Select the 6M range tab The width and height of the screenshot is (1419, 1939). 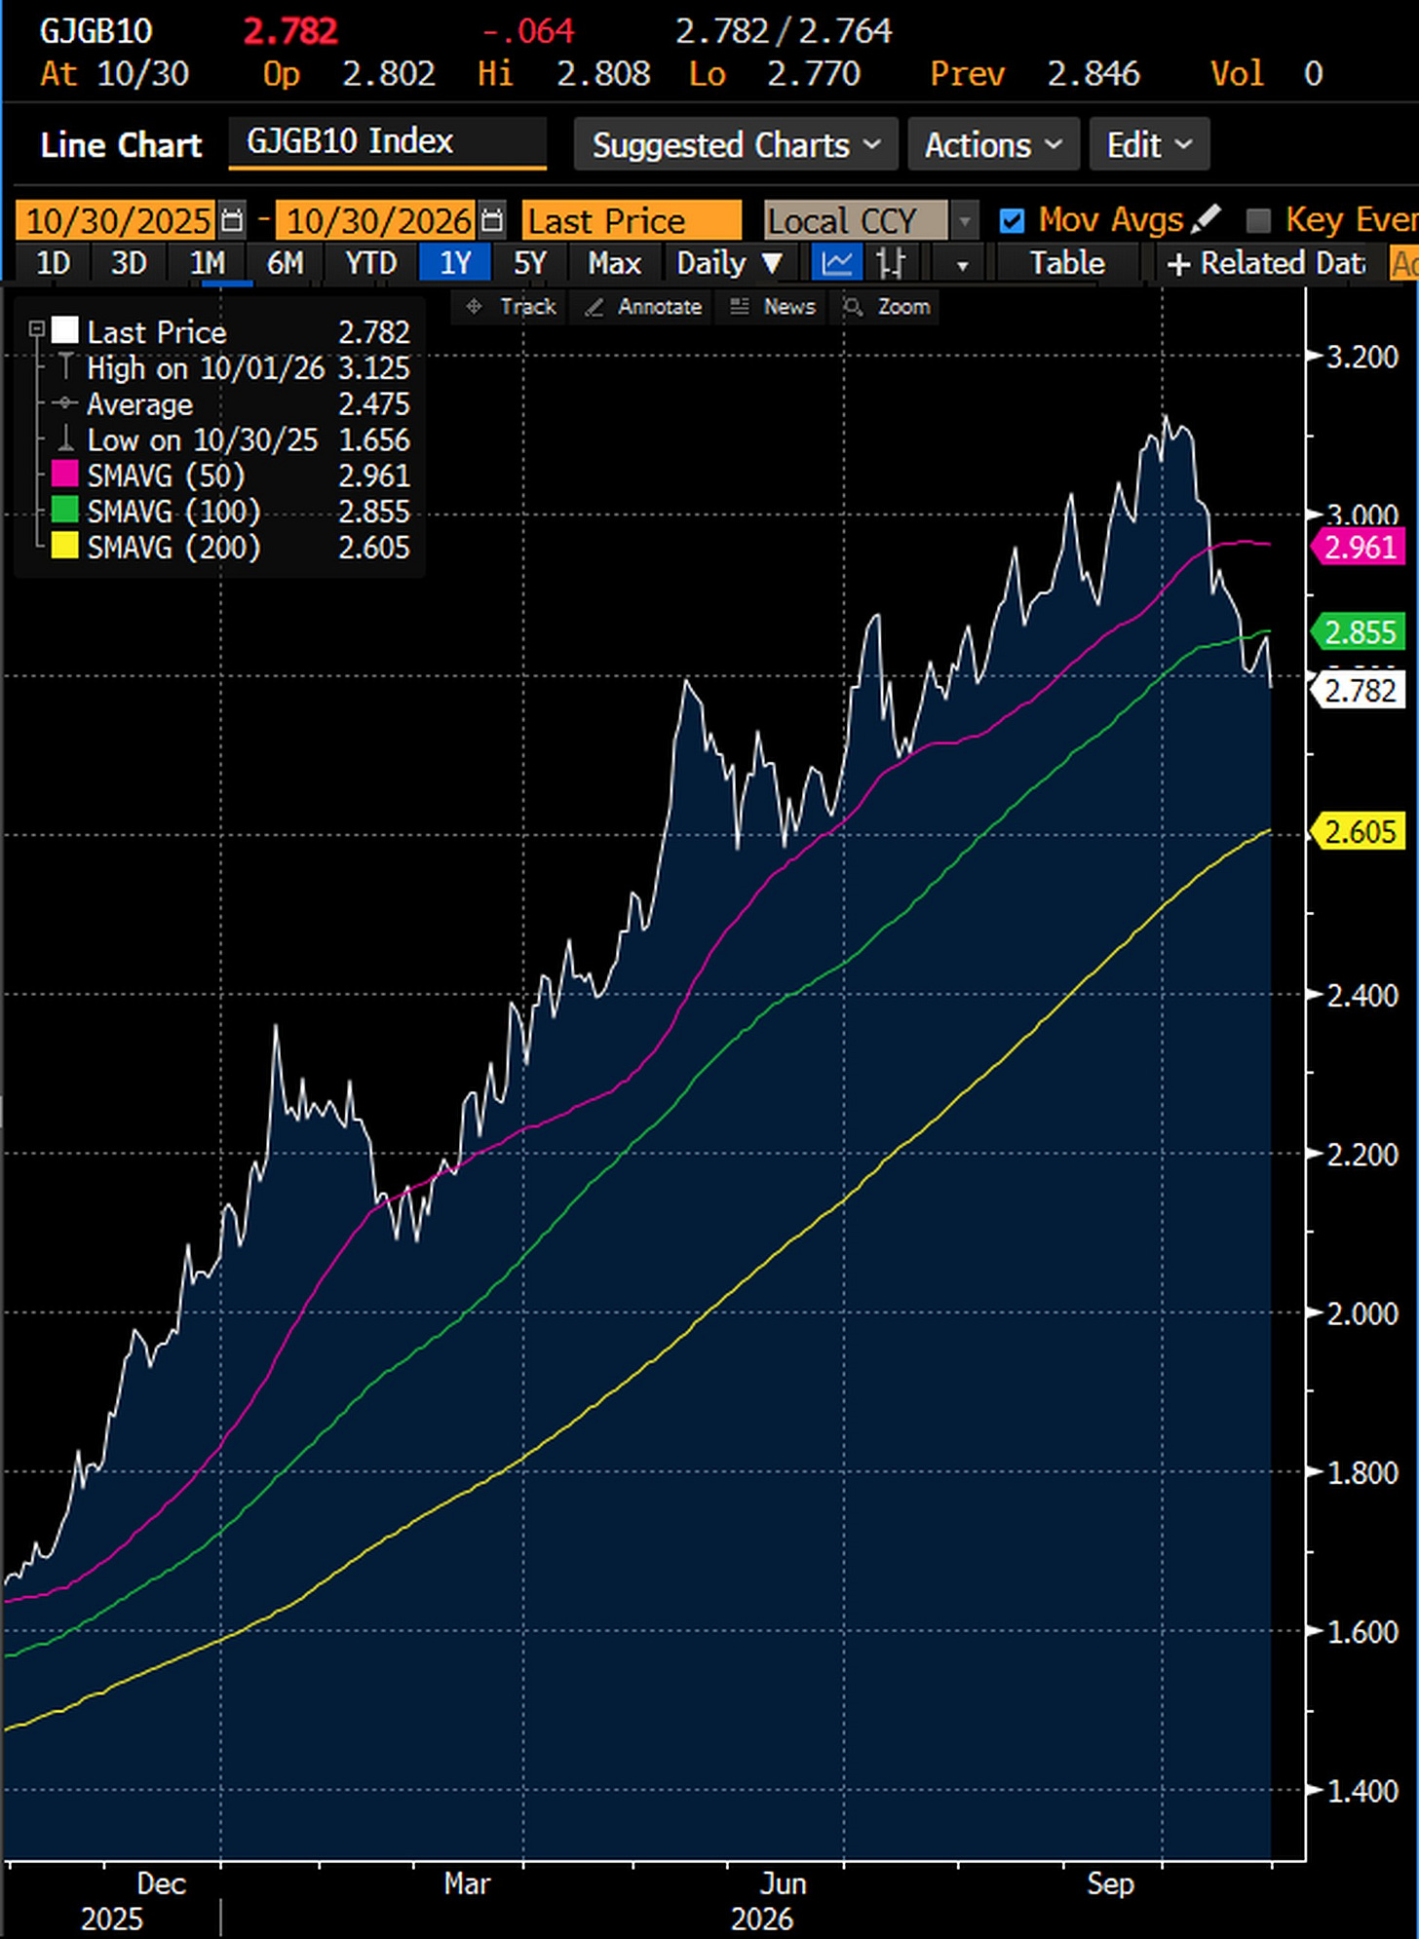(x=285, y=263)
